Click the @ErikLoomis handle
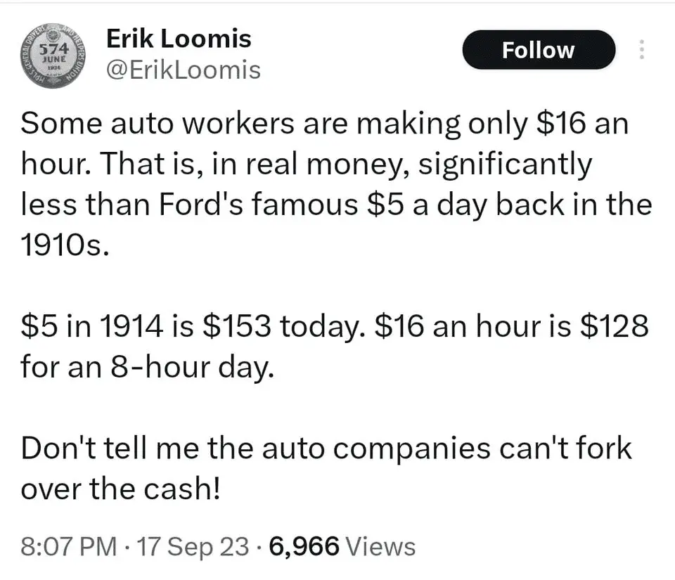Viewport: 675px width, 580px height. pos(183,70)
